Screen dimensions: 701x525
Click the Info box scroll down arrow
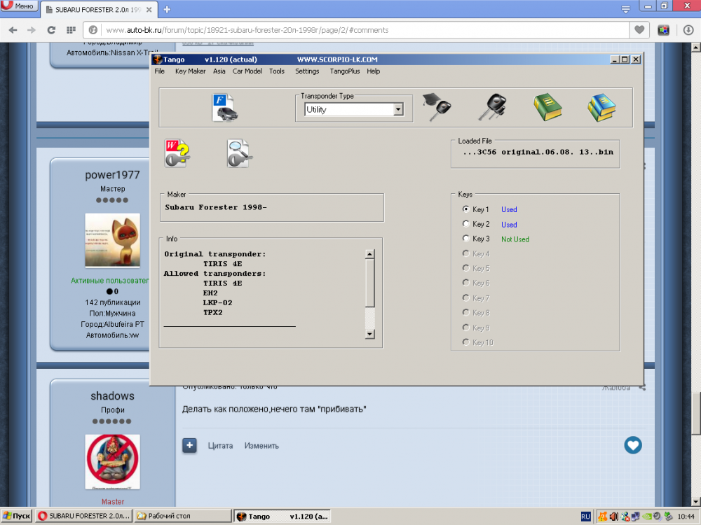(x=369, y=334)
